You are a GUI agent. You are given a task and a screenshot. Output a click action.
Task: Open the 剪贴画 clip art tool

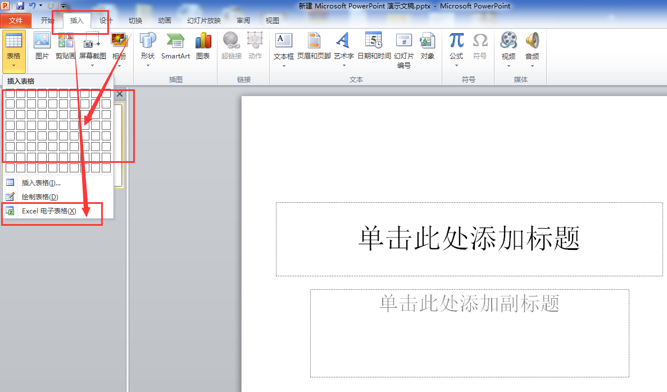[x=65, y=45]
